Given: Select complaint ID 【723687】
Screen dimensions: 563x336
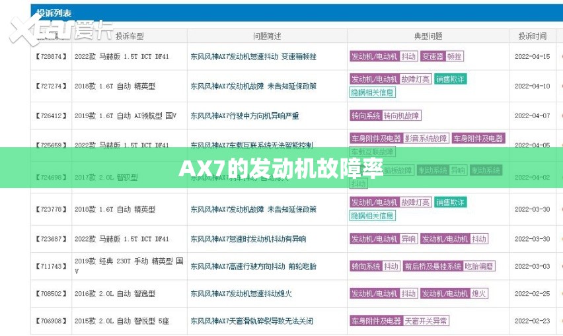Looking at the screenshot, I should coord(52,239).
